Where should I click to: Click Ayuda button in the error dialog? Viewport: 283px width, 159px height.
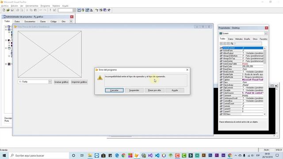(175, 90)
